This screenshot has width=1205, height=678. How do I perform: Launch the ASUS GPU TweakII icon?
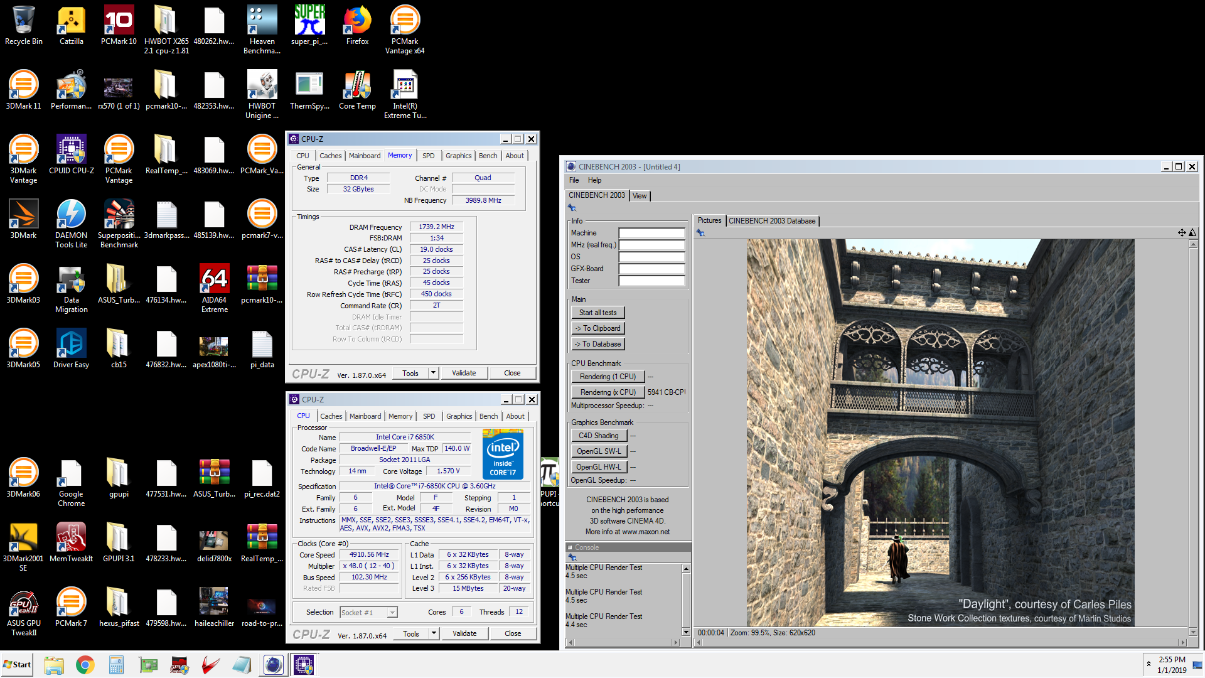coord(24,612)
